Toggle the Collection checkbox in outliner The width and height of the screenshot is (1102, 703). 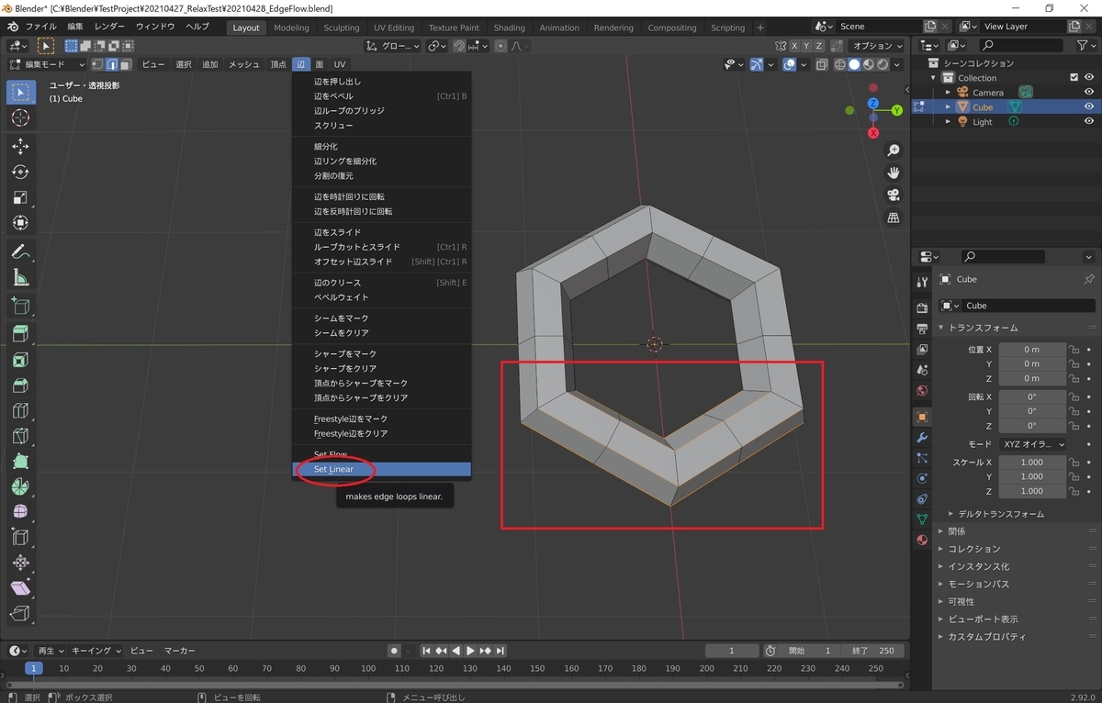pyautogui.click(x=1076, y=77)
